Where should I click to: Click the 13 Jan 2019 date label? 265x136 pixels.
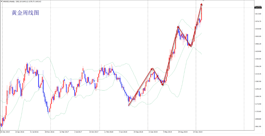153,132
